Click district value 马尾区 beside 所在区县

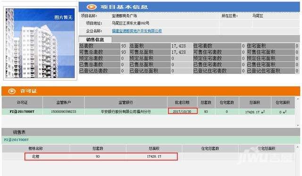point(258,16)
